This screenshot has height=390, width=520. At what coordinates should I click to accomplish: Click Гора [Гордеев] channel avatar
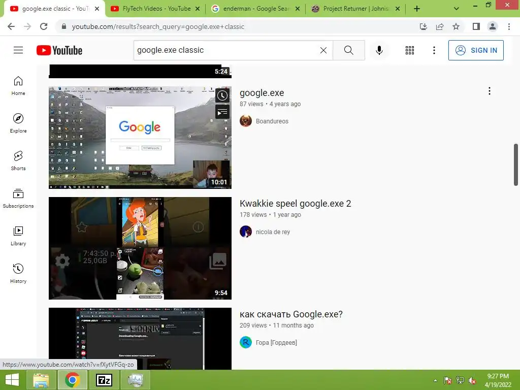[246, 342]
